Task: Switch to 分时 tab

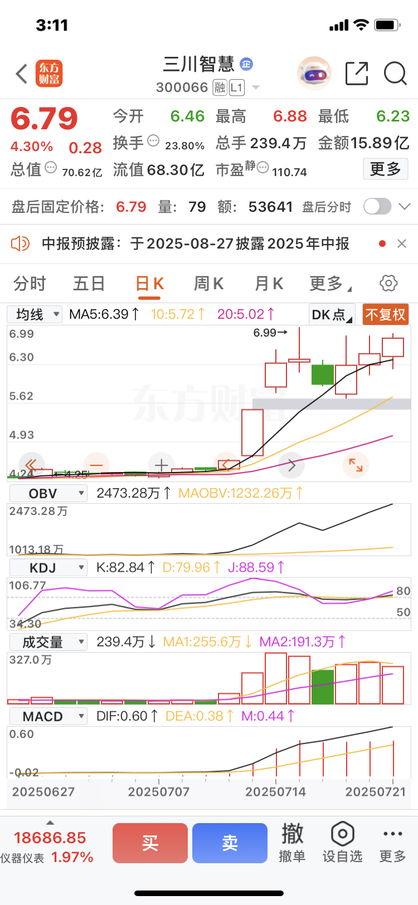Action: pos(30,284)
